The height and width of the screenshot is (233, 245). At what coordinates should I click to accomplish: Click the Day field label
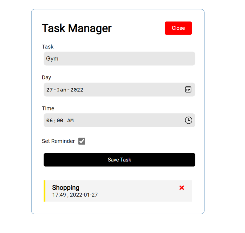pos(46,77)
